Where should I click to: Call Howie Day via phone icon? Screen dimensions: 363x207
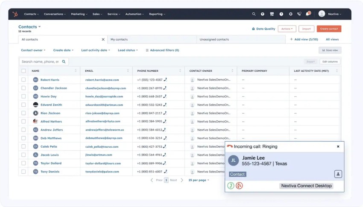point(165,96)
